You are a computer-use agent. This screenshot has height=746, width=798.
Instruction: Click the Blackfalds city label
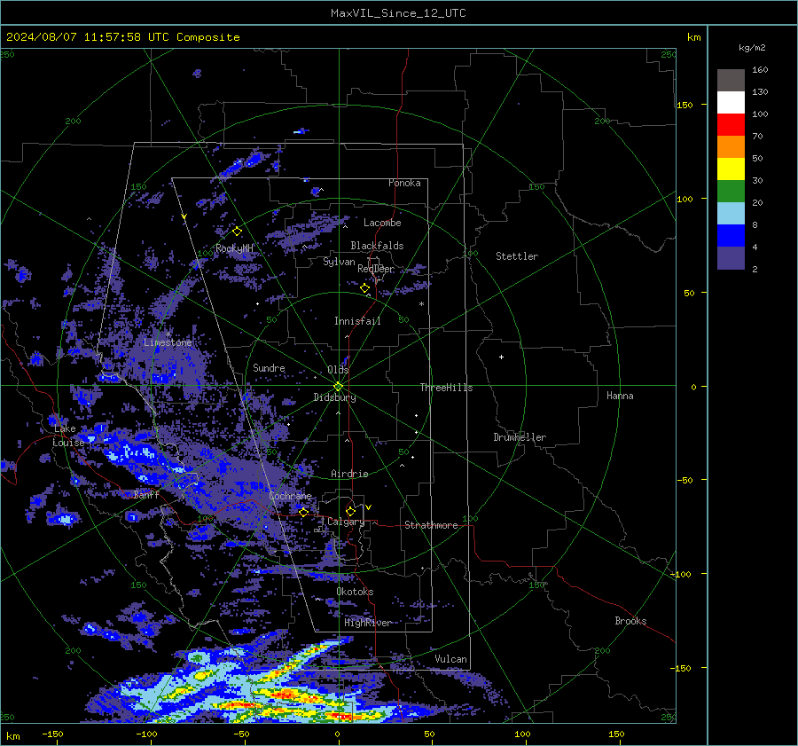click(377, 246)
